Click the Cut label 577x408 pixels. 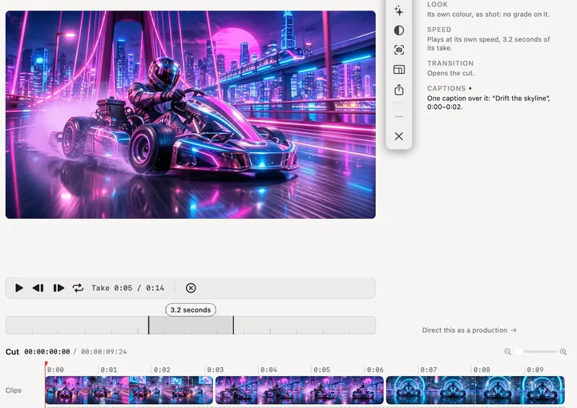12,352
